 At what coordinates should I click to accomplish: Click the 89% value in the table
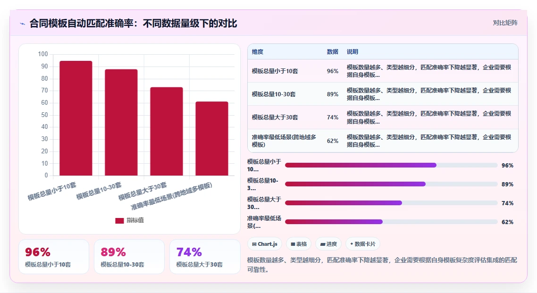pos(333,94)
